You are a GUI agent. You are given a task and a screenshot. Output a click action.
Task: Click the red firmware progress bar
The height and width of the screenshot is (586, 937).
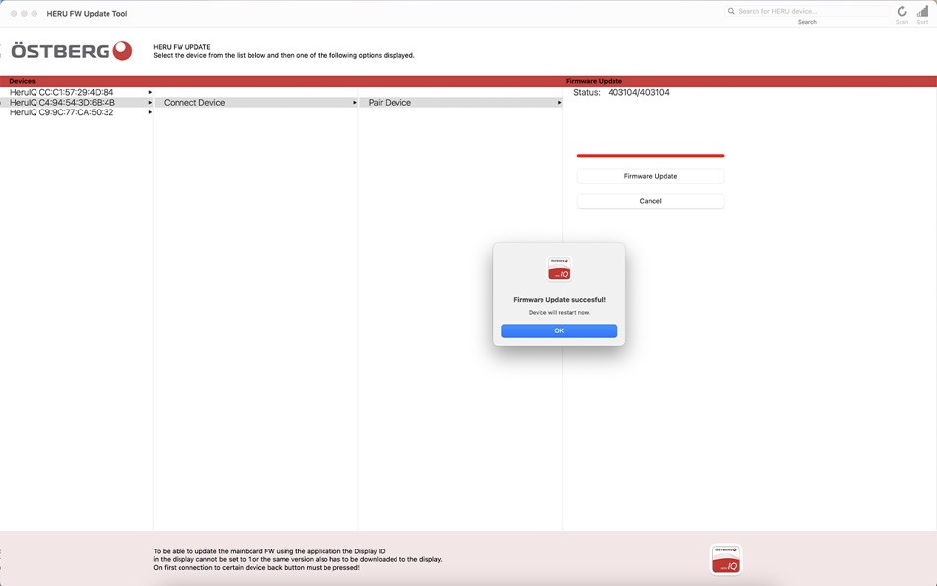[650, 156]
